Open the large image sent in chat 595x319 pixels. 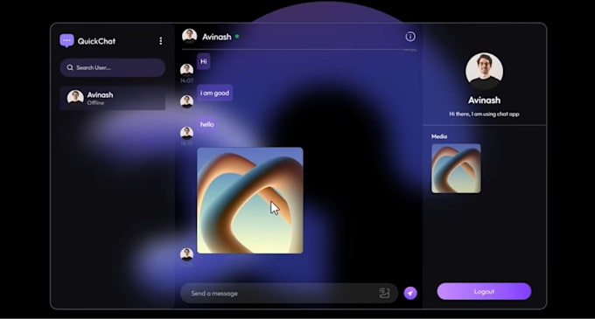click(250, 200)
